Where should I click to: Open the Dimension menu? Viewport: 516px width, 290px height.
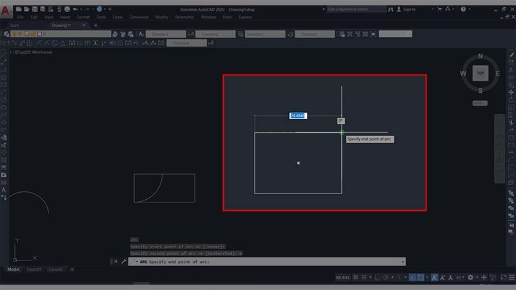tap(139, 17)
